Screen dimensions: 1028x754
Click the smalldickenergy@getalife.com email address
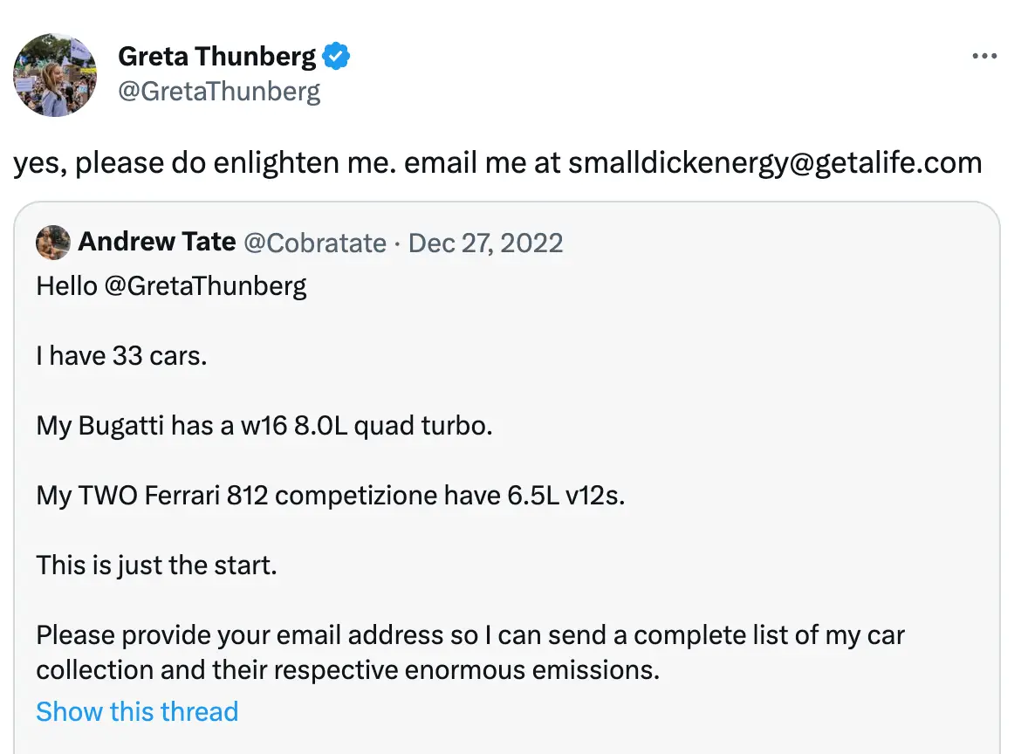coord(775,162)
